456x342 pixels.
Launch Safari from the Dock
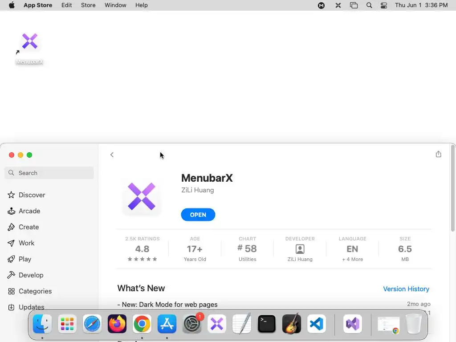click(92, 324)
